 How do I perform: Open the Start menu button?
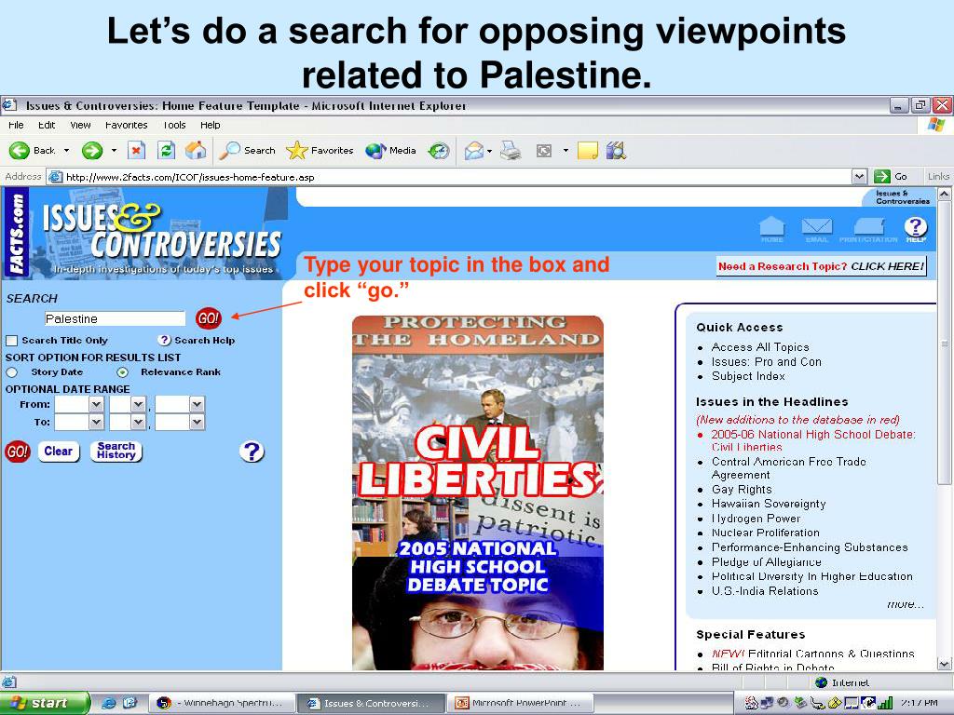tap(45, 703)
